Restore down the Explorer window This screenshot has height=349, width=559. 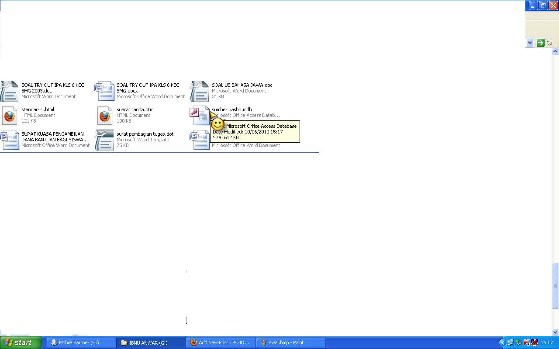(x=543, y=6)
